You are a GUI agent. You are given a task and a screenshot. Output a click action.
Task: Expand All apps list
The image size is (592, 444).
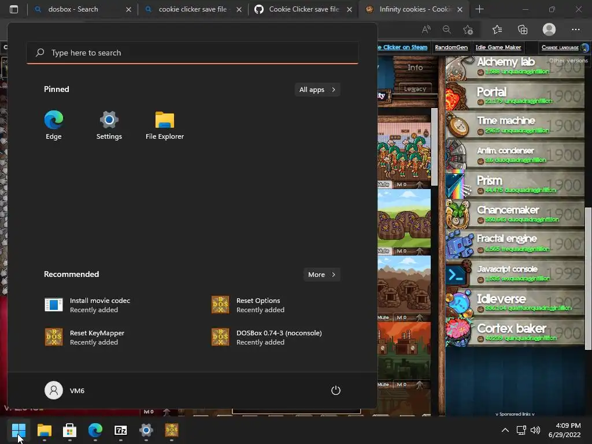(x=317, y=90)
